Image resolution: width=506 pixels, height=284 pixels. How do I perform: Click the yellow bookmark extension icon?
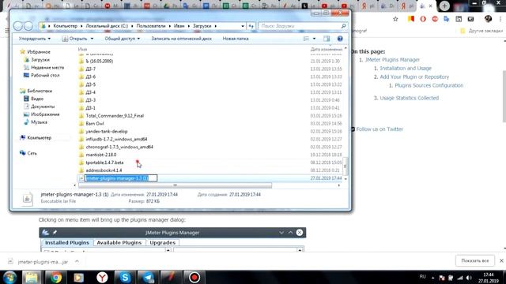click(x=411, y=19)
